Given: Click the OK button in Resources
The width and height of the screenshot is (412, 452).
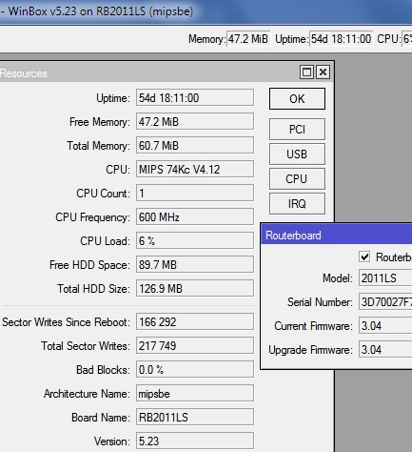Looking at the screenshot, I should coord(297,99).
